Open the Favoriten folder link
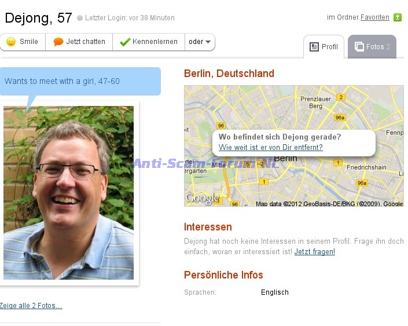408x326 pixels. [x=374, y=17]
